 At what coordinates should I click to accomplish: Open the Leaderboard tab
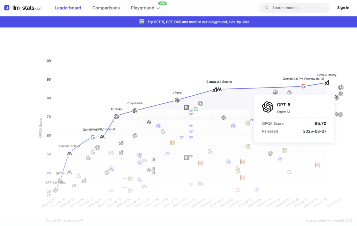pyautogui.click(x=68, y=8)
